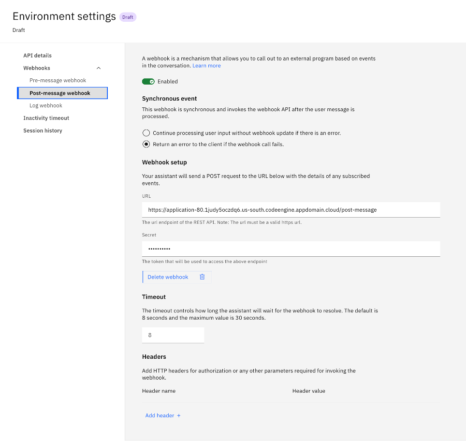
Task: Select continue processing user input option
Action: coord(146,133)
